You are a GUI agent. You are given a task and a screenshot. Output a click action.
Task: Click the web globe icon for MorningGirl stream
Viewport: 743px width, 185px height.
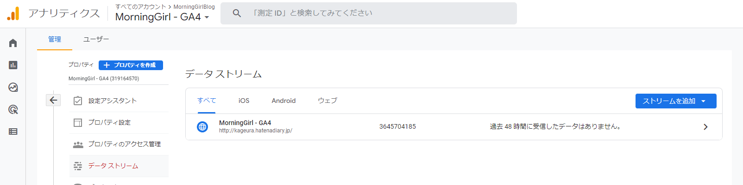pyautogui.click(x=202, y=127)
